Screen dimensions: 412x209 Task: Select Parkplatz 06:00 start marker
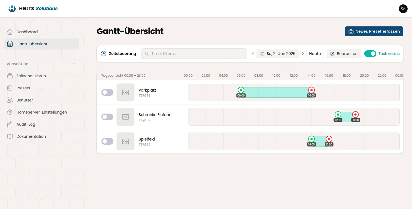click(241, 90)
